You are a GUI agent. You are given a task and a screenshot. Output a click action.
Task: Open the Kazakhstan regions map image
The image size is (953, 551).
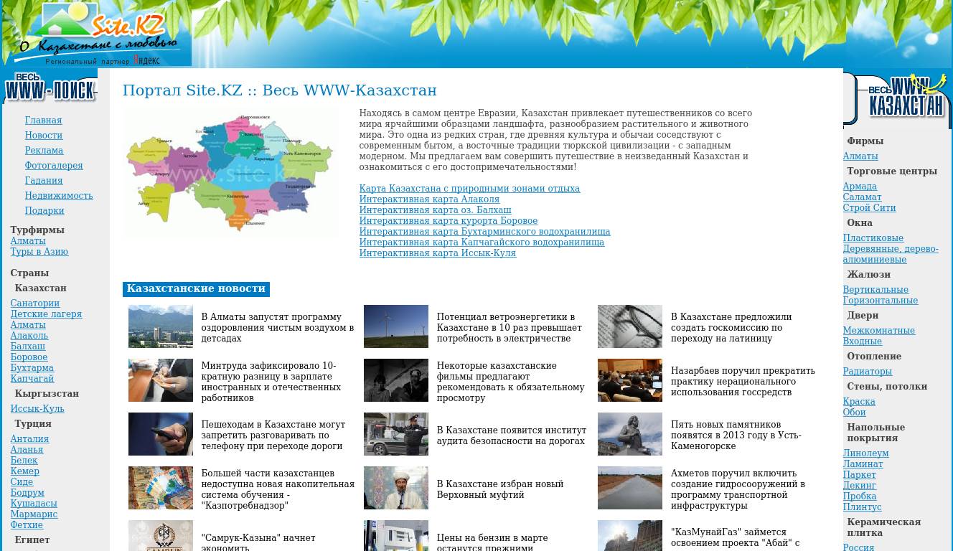(230, 172)
